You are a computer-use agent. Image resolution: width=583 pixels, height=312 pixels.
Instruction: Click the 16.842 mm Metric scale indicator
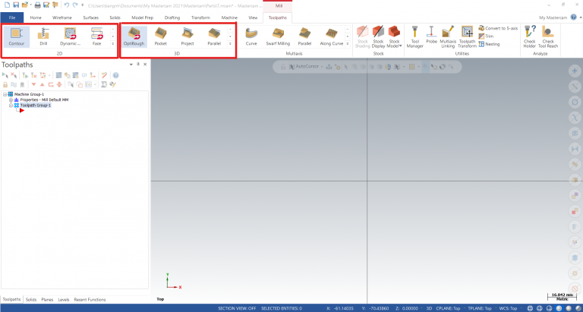(x=562, y=296)
